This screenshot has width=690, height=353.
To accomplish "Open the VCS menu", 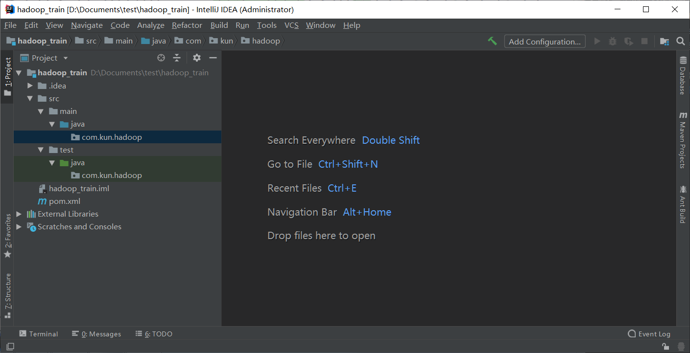I will tap(291, 25).
